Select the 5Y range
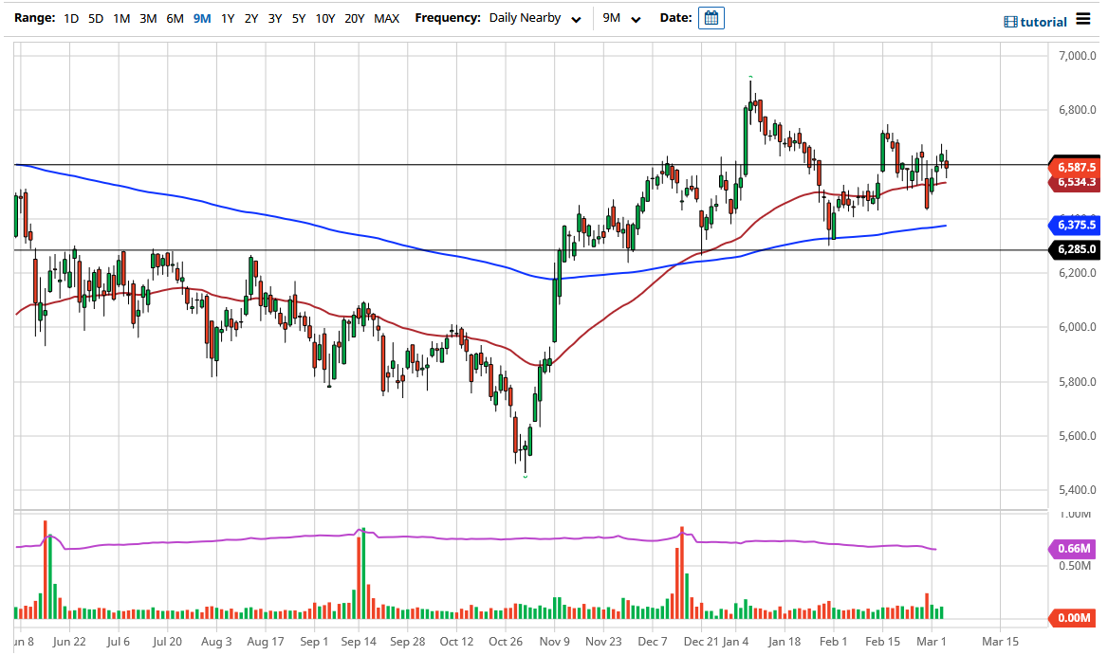 (300, 17)
